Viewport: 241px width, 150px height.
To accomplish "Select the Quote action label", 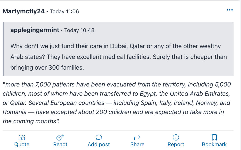I will 22,144.
